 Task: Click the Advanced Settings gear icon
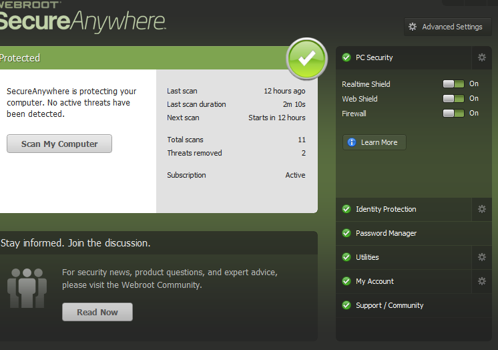pyautogui.click(x=413, y=27)
